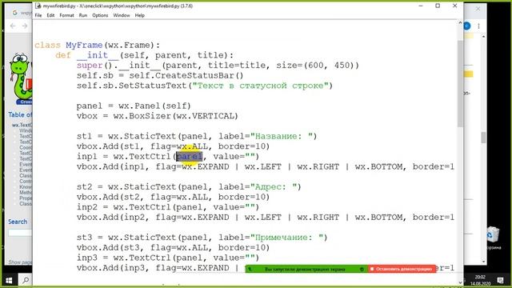Open the Options menu

tap(100, 15)
